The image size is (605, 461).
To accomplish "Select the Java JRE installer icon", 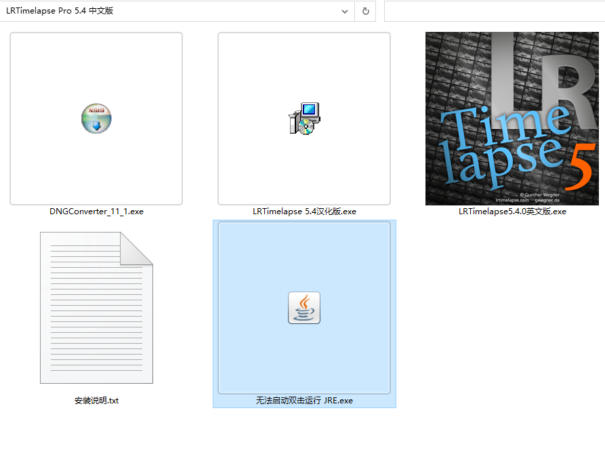I will click(304, 308).
